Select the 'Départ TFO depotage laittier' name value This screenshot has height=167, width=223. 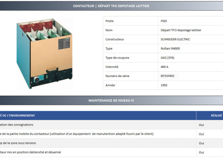(x=181, y=30)
